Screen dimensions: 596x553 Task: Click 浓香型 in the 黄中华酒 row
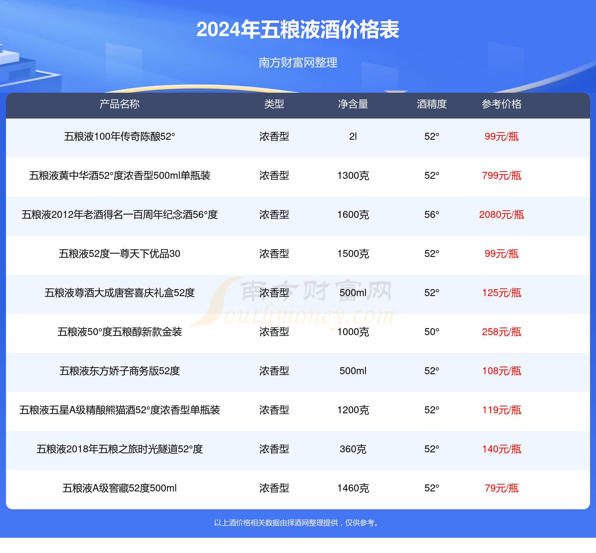click(x=274, y=176)
